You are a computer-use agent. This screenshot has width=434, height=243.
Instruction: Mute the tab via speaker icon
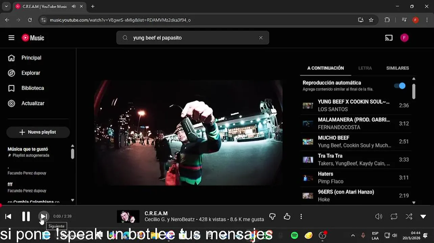pyautogui.click(x=74, y=6)
